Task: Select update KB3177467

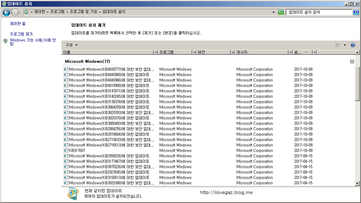Action: tap(188, 162)
